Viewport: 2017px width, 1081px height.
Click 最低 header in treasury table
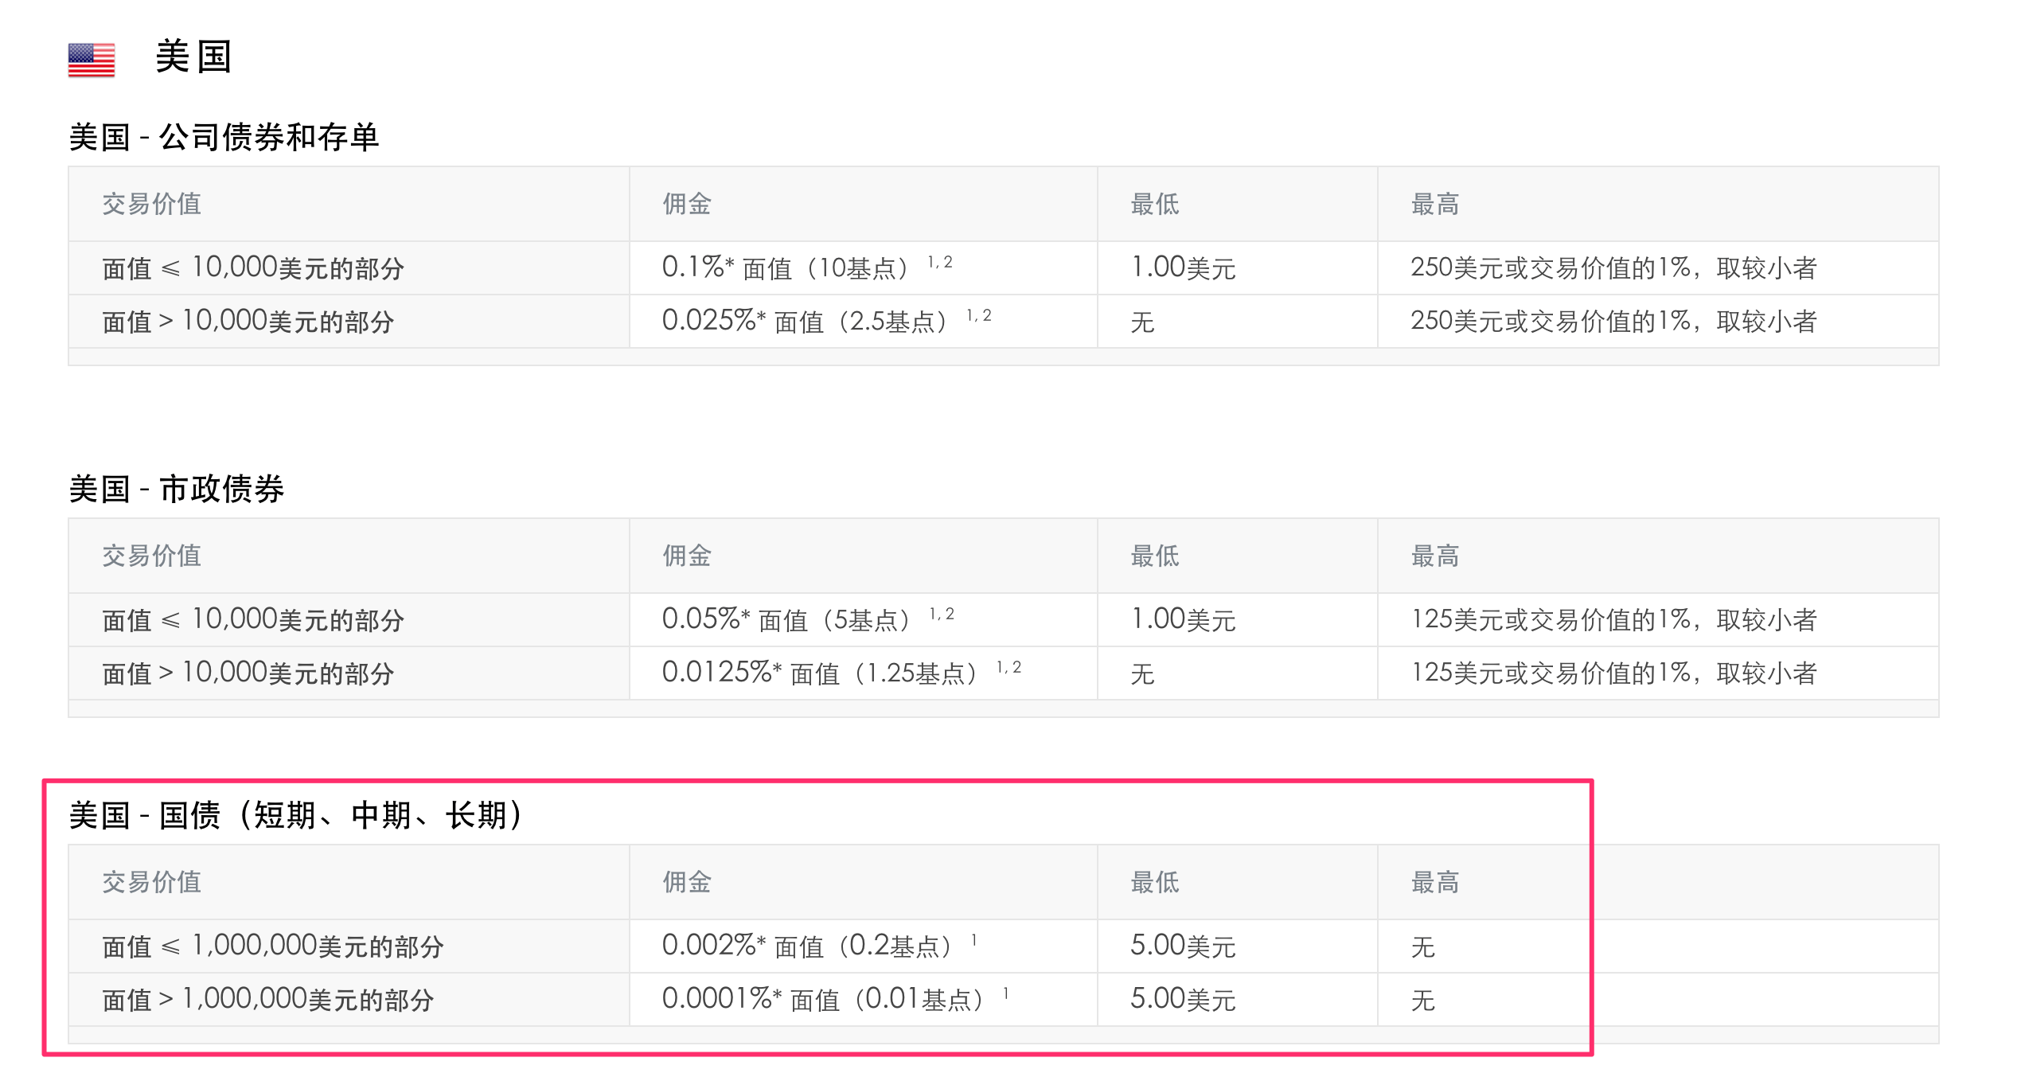[x=1154, y=882]
